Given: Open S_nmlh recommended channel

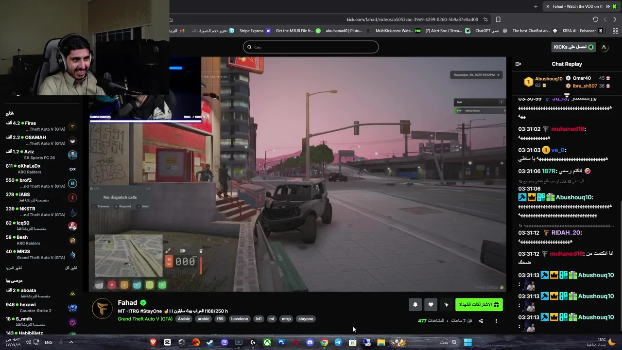Looking at the screenshot, I should (41, 322).
